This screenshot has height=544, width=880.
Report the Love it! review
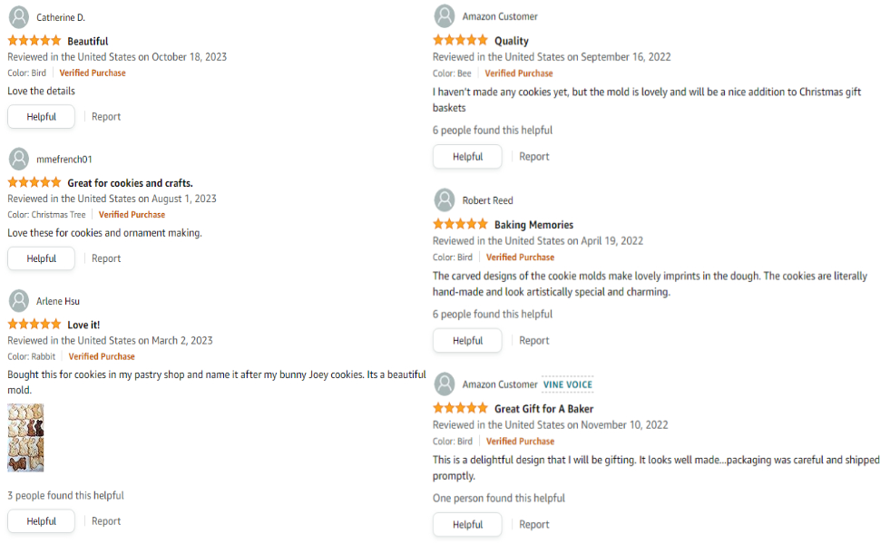106,521
